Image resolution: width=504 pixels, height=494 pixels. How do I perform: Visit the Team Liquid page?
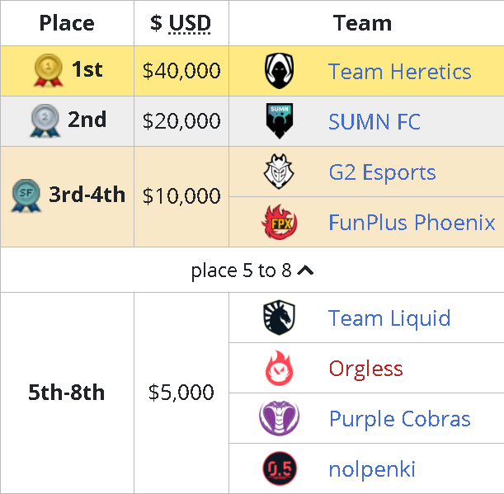pos(389,318)
